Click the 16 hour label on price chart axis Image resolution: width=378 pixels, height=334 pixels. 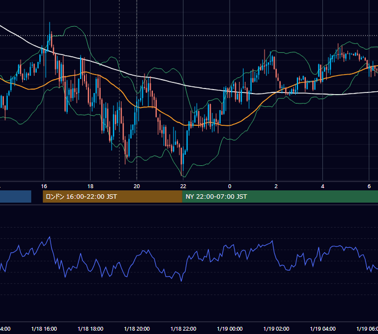[x=44, y=186]
